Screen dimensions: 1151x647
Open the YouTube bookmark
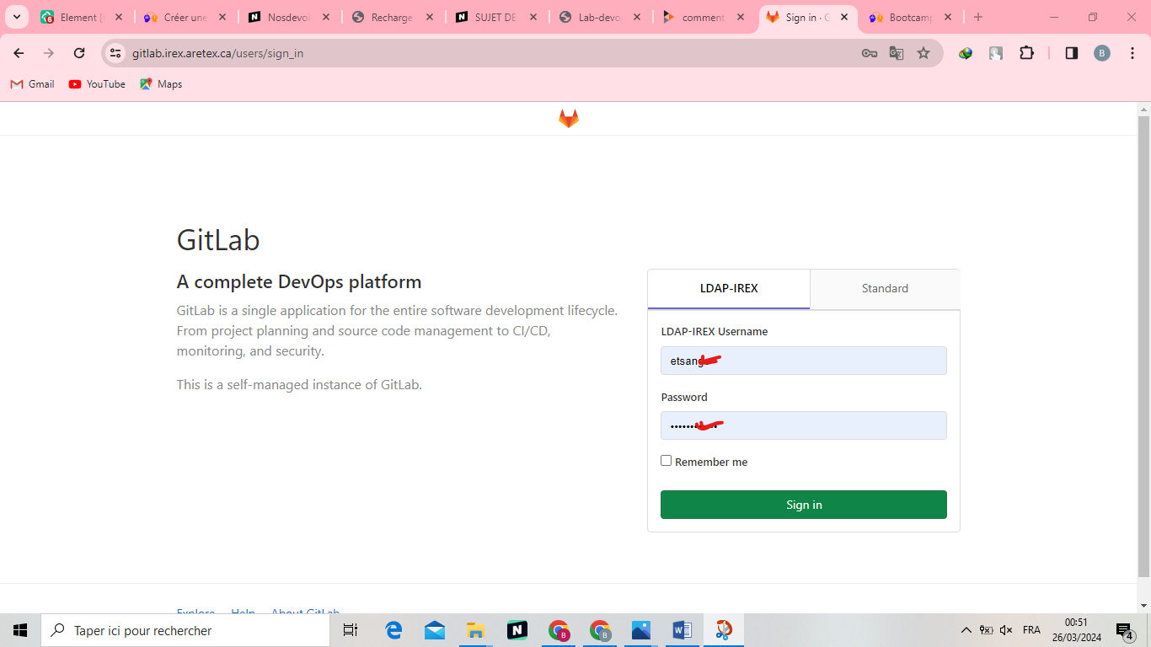coord(97,84)
